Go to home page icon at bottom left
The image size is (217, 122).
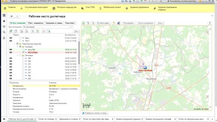pos(4,119)
